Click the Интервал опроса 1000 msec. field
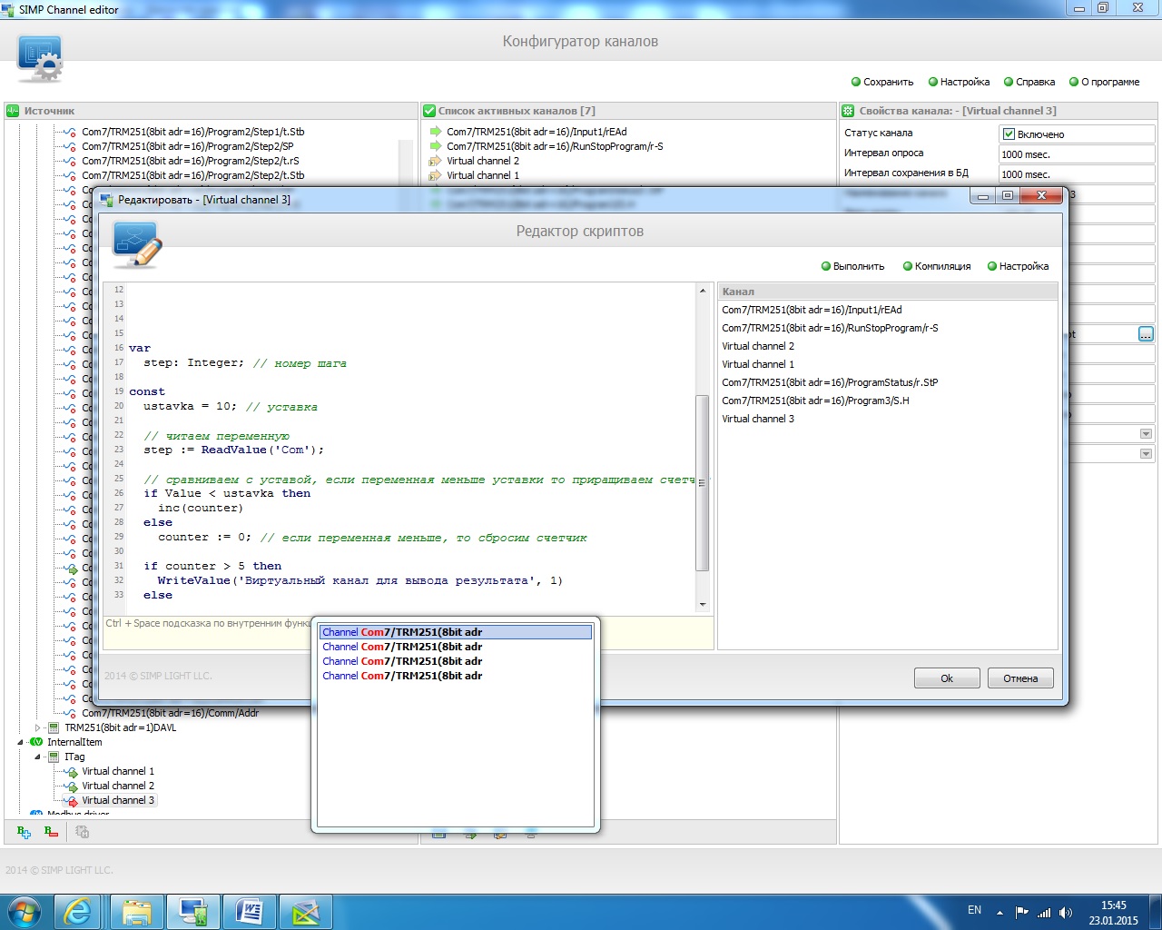 [x=1076, y=154]
